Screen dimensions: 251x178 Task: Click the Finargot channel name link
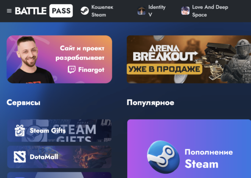pyautogui.click(x=91, y=70)
